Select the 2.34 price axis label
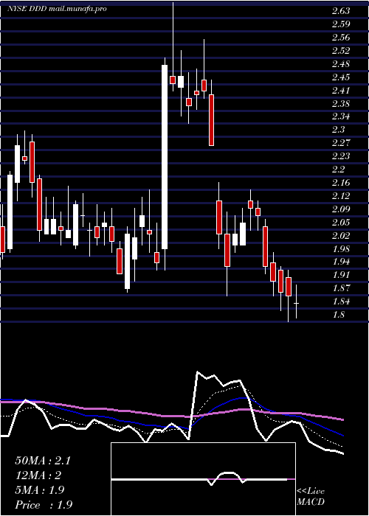 [x=341, y=116]
